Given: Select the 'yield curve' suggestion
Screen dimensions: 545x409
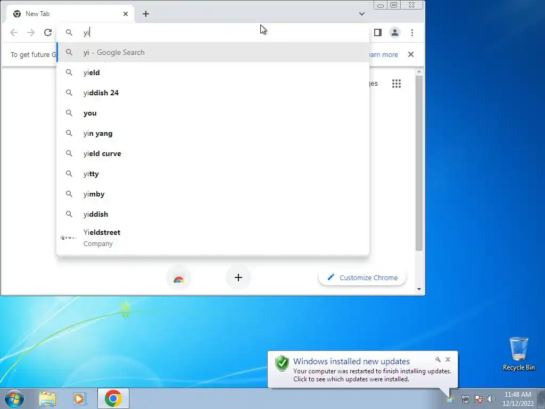Looking at the screenshot, I should [213, 153].
